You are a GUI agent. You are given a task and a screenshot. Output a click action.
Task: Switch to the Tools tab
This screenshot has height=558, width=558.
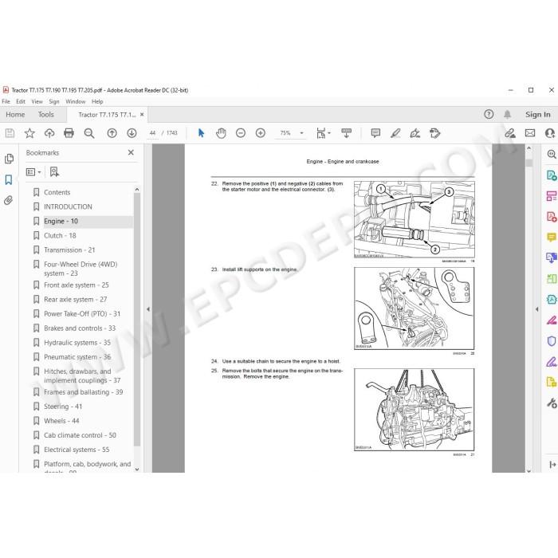pos(46,115)
